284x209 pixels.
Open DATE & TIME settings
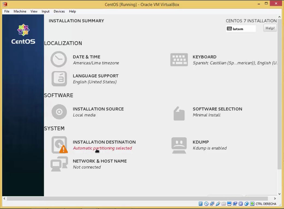pyautogui.click(x=87, y=57)
